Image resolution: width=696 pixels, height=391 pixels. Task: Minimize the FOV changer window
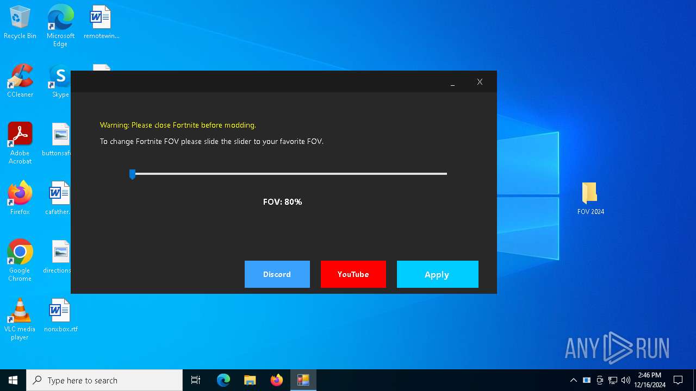click(453, 82)
